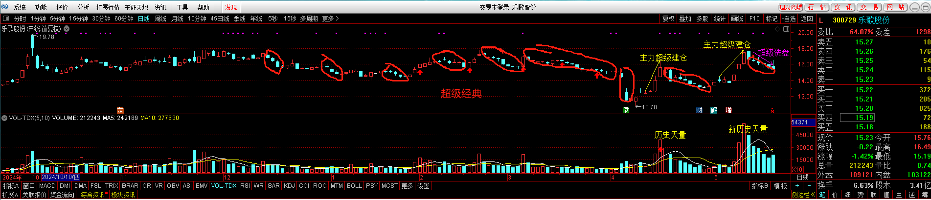Open the 联 linked panel
The height and width of the screenshot is (200, 931).
click(x=873, y=195)
